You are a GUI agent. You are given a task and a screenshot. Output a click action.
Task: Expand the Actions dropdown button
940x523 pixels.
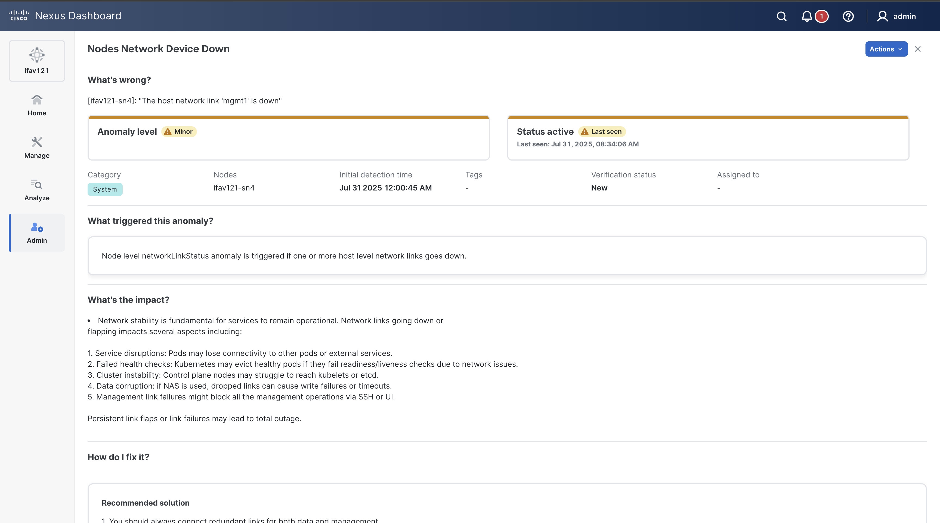click(886, 49)
